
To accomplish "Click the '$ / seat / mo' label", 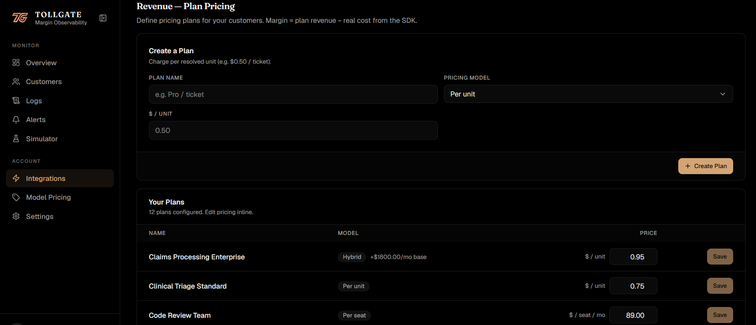I will tap(587, 315).
